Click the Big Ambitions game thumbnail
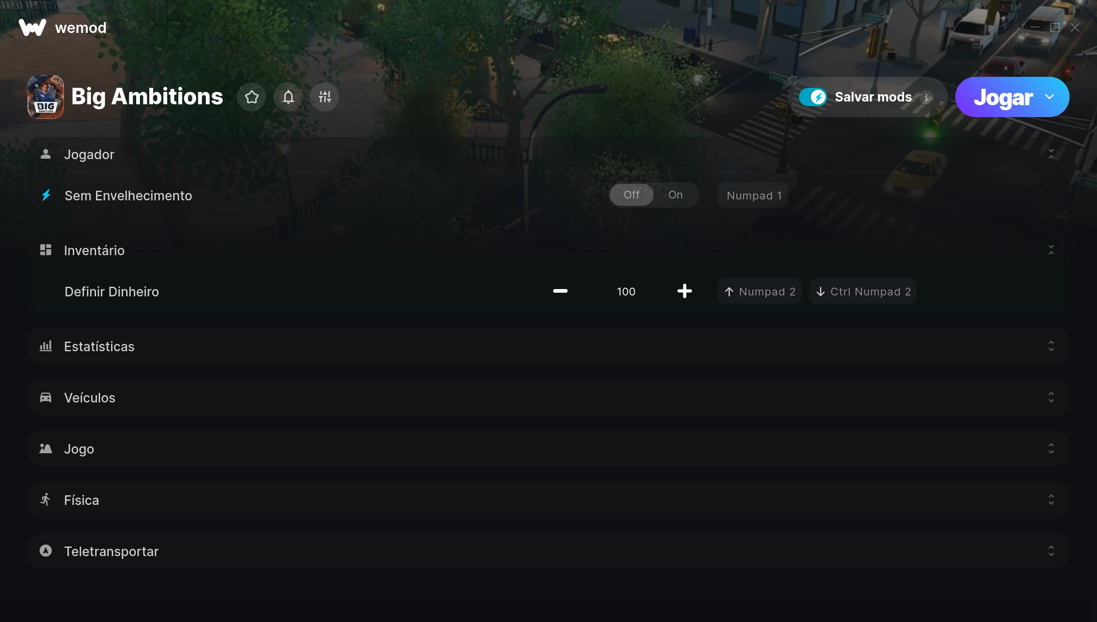1097x622 pixels. pos(46,97)
